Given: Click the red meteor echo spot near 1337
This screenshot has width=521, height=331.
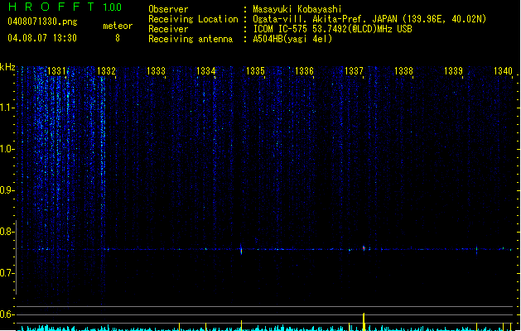Looking at the screenshot, I should click(364, 247).
